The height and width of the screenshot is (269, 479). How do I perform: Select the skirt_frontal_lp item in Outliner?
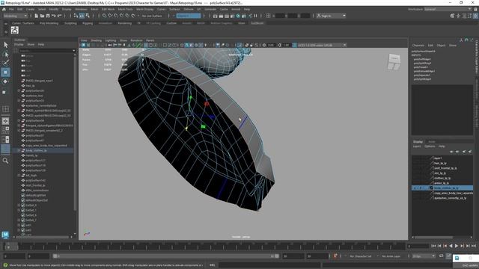[x=35, y=185]
